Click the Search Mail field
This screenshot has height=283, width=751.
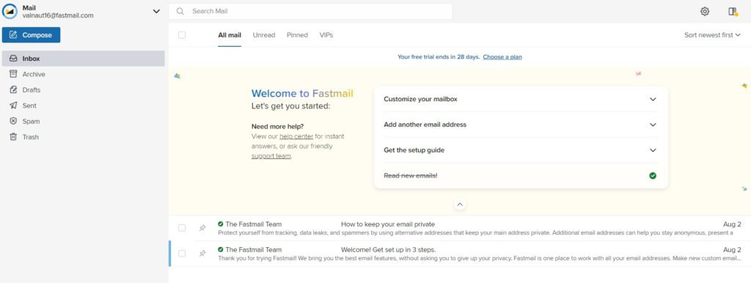click(x=310, y=12)
